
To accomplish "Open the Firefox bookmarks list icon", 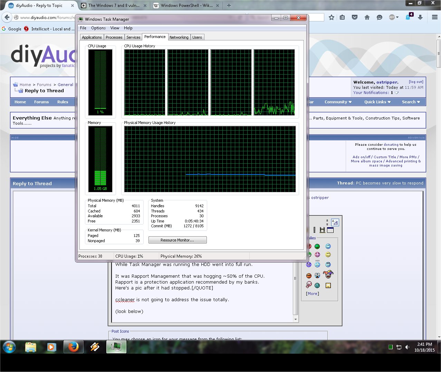I will [342, 17].
